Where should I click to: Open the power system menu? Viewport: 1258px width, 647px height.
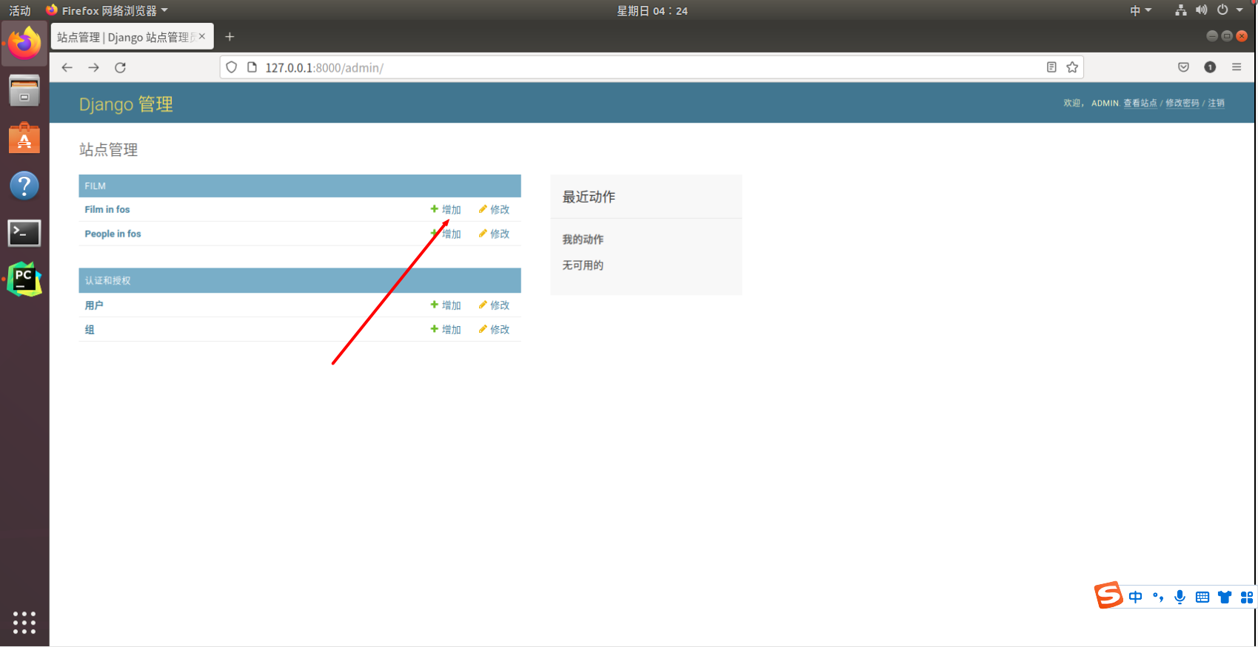tap(1230, 10)
